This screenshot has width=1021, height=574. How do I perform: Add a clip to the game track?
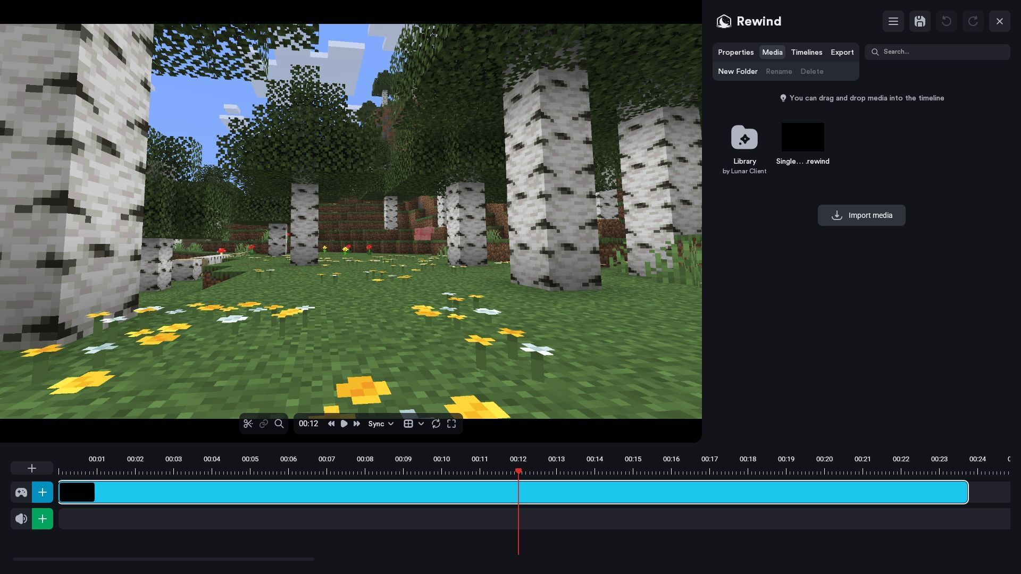43,492
